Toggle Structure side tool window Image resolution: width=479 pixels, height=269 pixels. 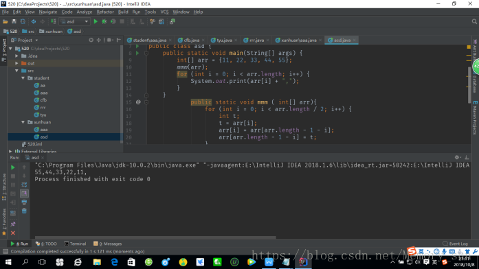pos(4,187)
